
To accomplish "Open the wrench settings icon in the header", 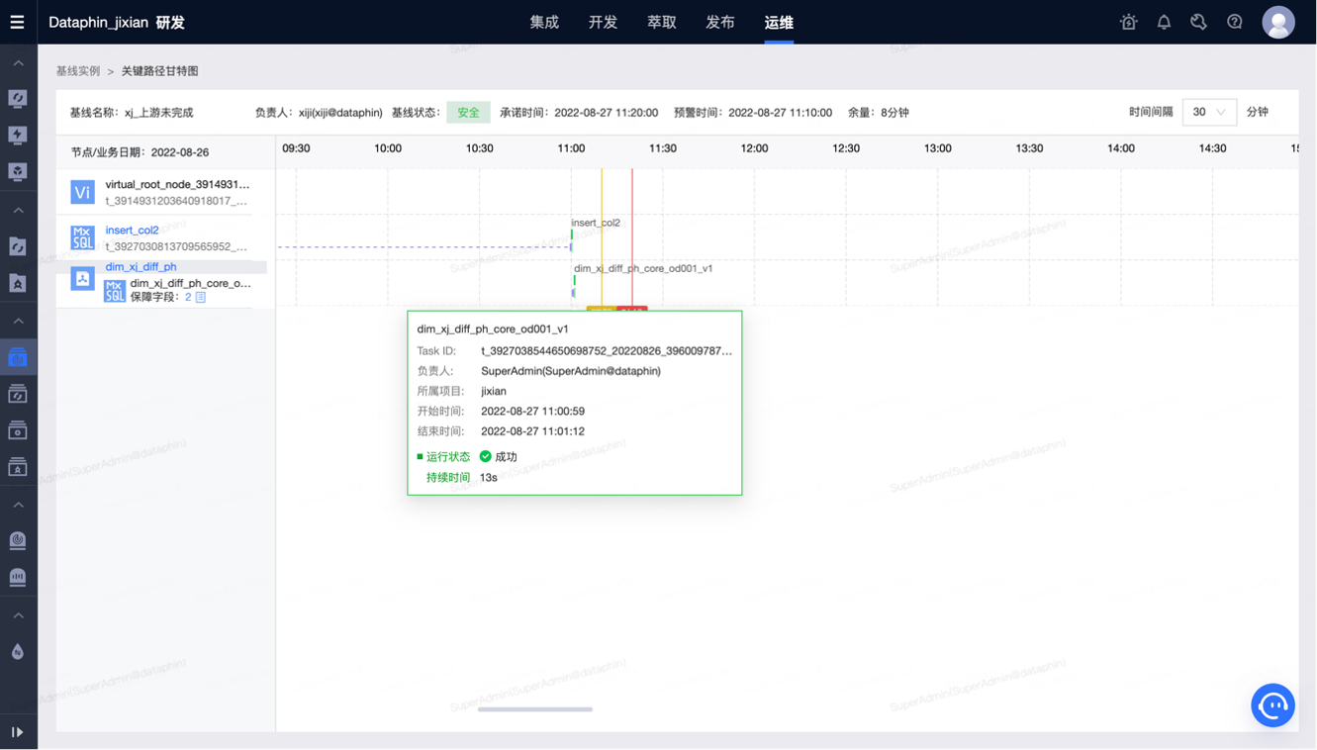I will point(1198,21).
